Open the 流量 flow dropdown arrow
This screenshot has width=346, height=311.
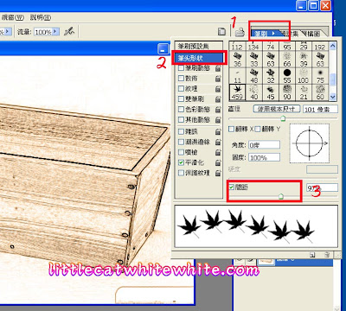[55, 31]
